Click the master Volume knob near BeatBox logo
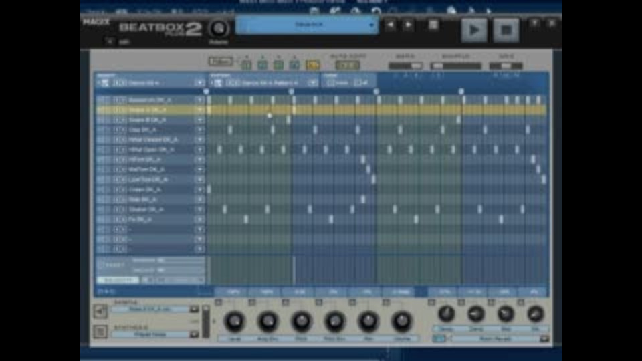This screenshot has height=361, width=642. click(x=219, y=29)
